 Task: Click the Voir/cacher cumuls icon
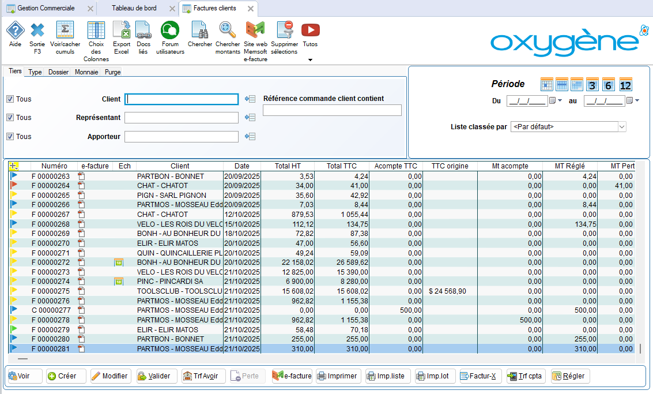click(65, 31)
